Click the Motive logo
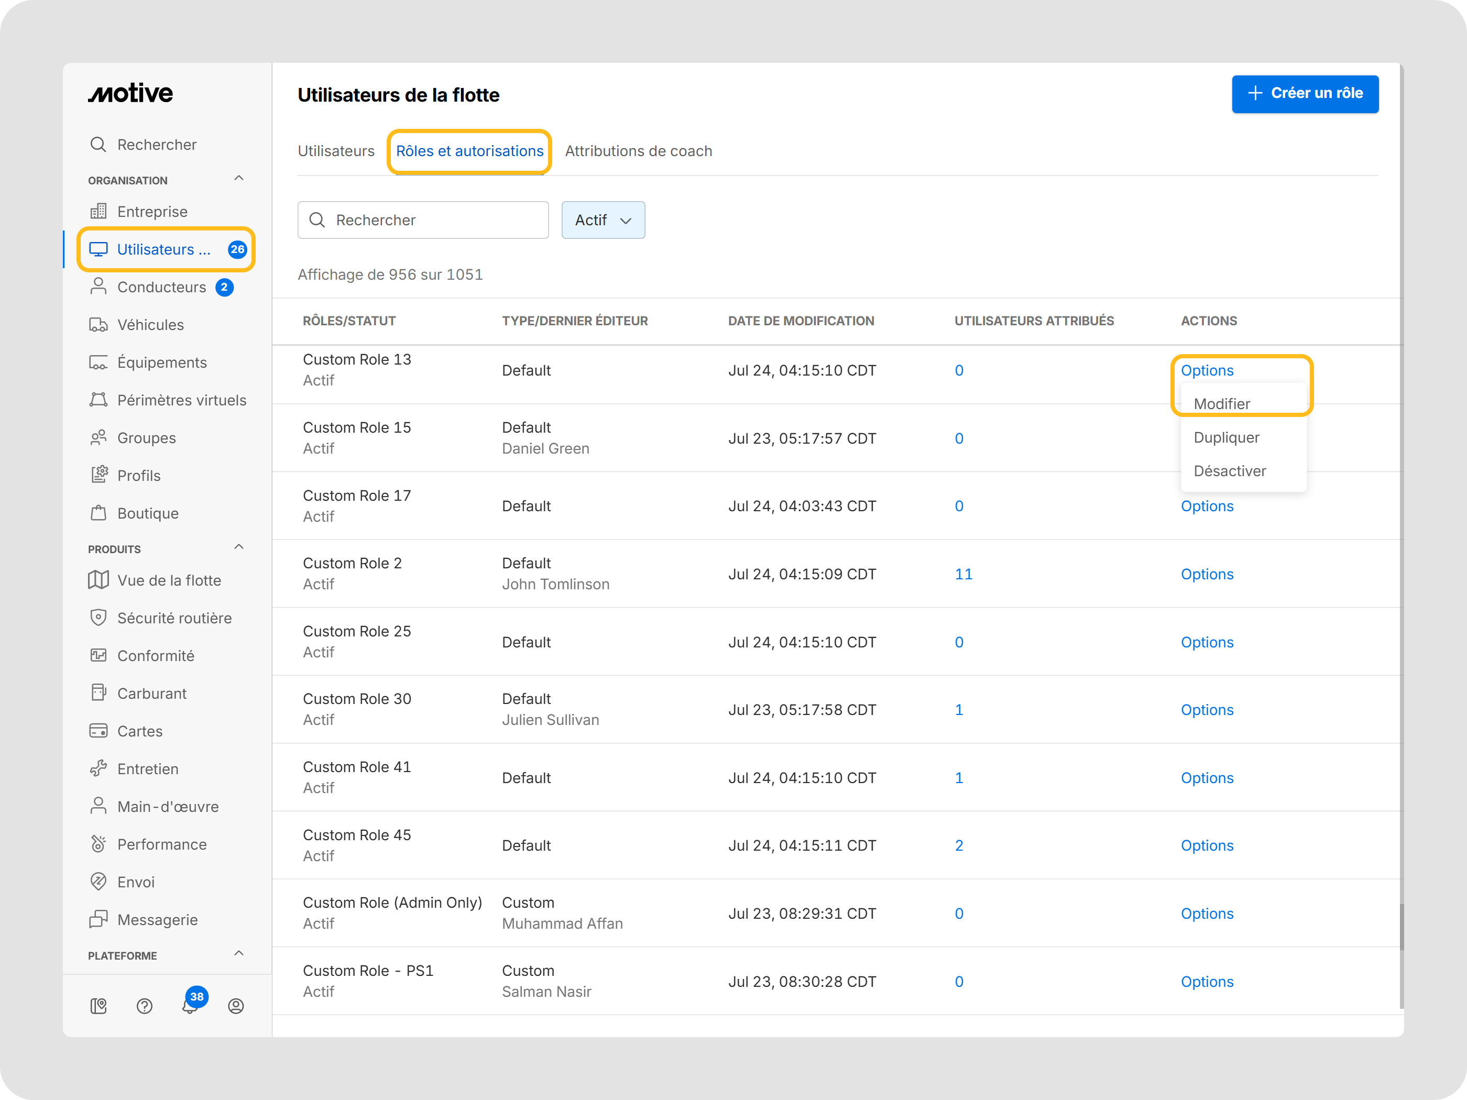This screenshot has width=1467, height=1100. pyautogui.click(x=130, y=93)
